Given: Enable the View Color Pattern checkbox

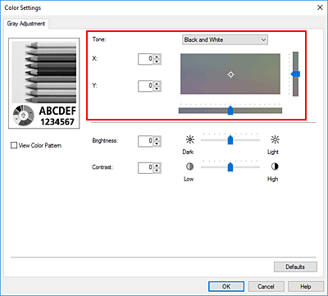Looking at the screenshot, I should click(14, 145).
